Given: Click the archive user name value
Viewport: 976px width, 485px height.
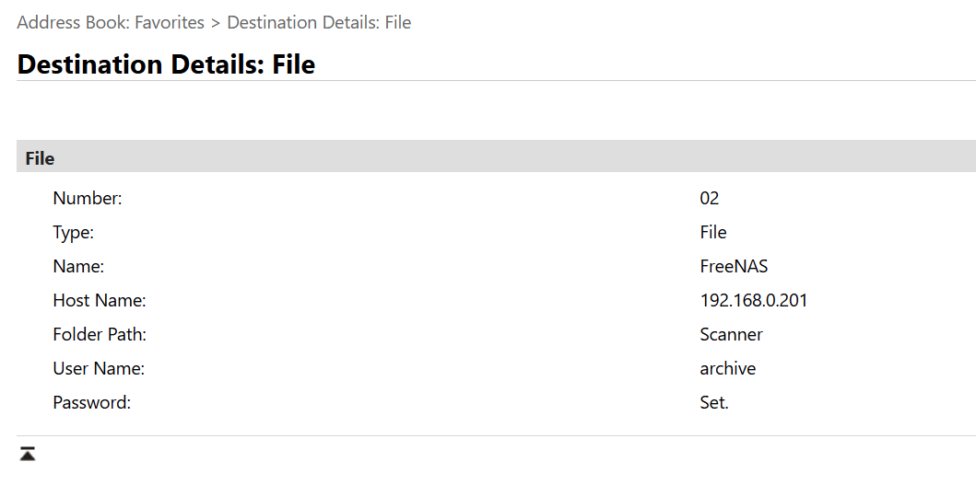Looking at the screenshot, I should pyautogui.click(x=728, y=369).
